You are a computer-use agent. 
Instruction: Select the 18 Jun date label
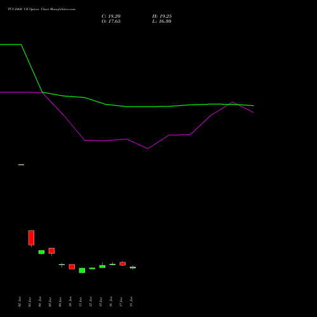pos(131,302)
